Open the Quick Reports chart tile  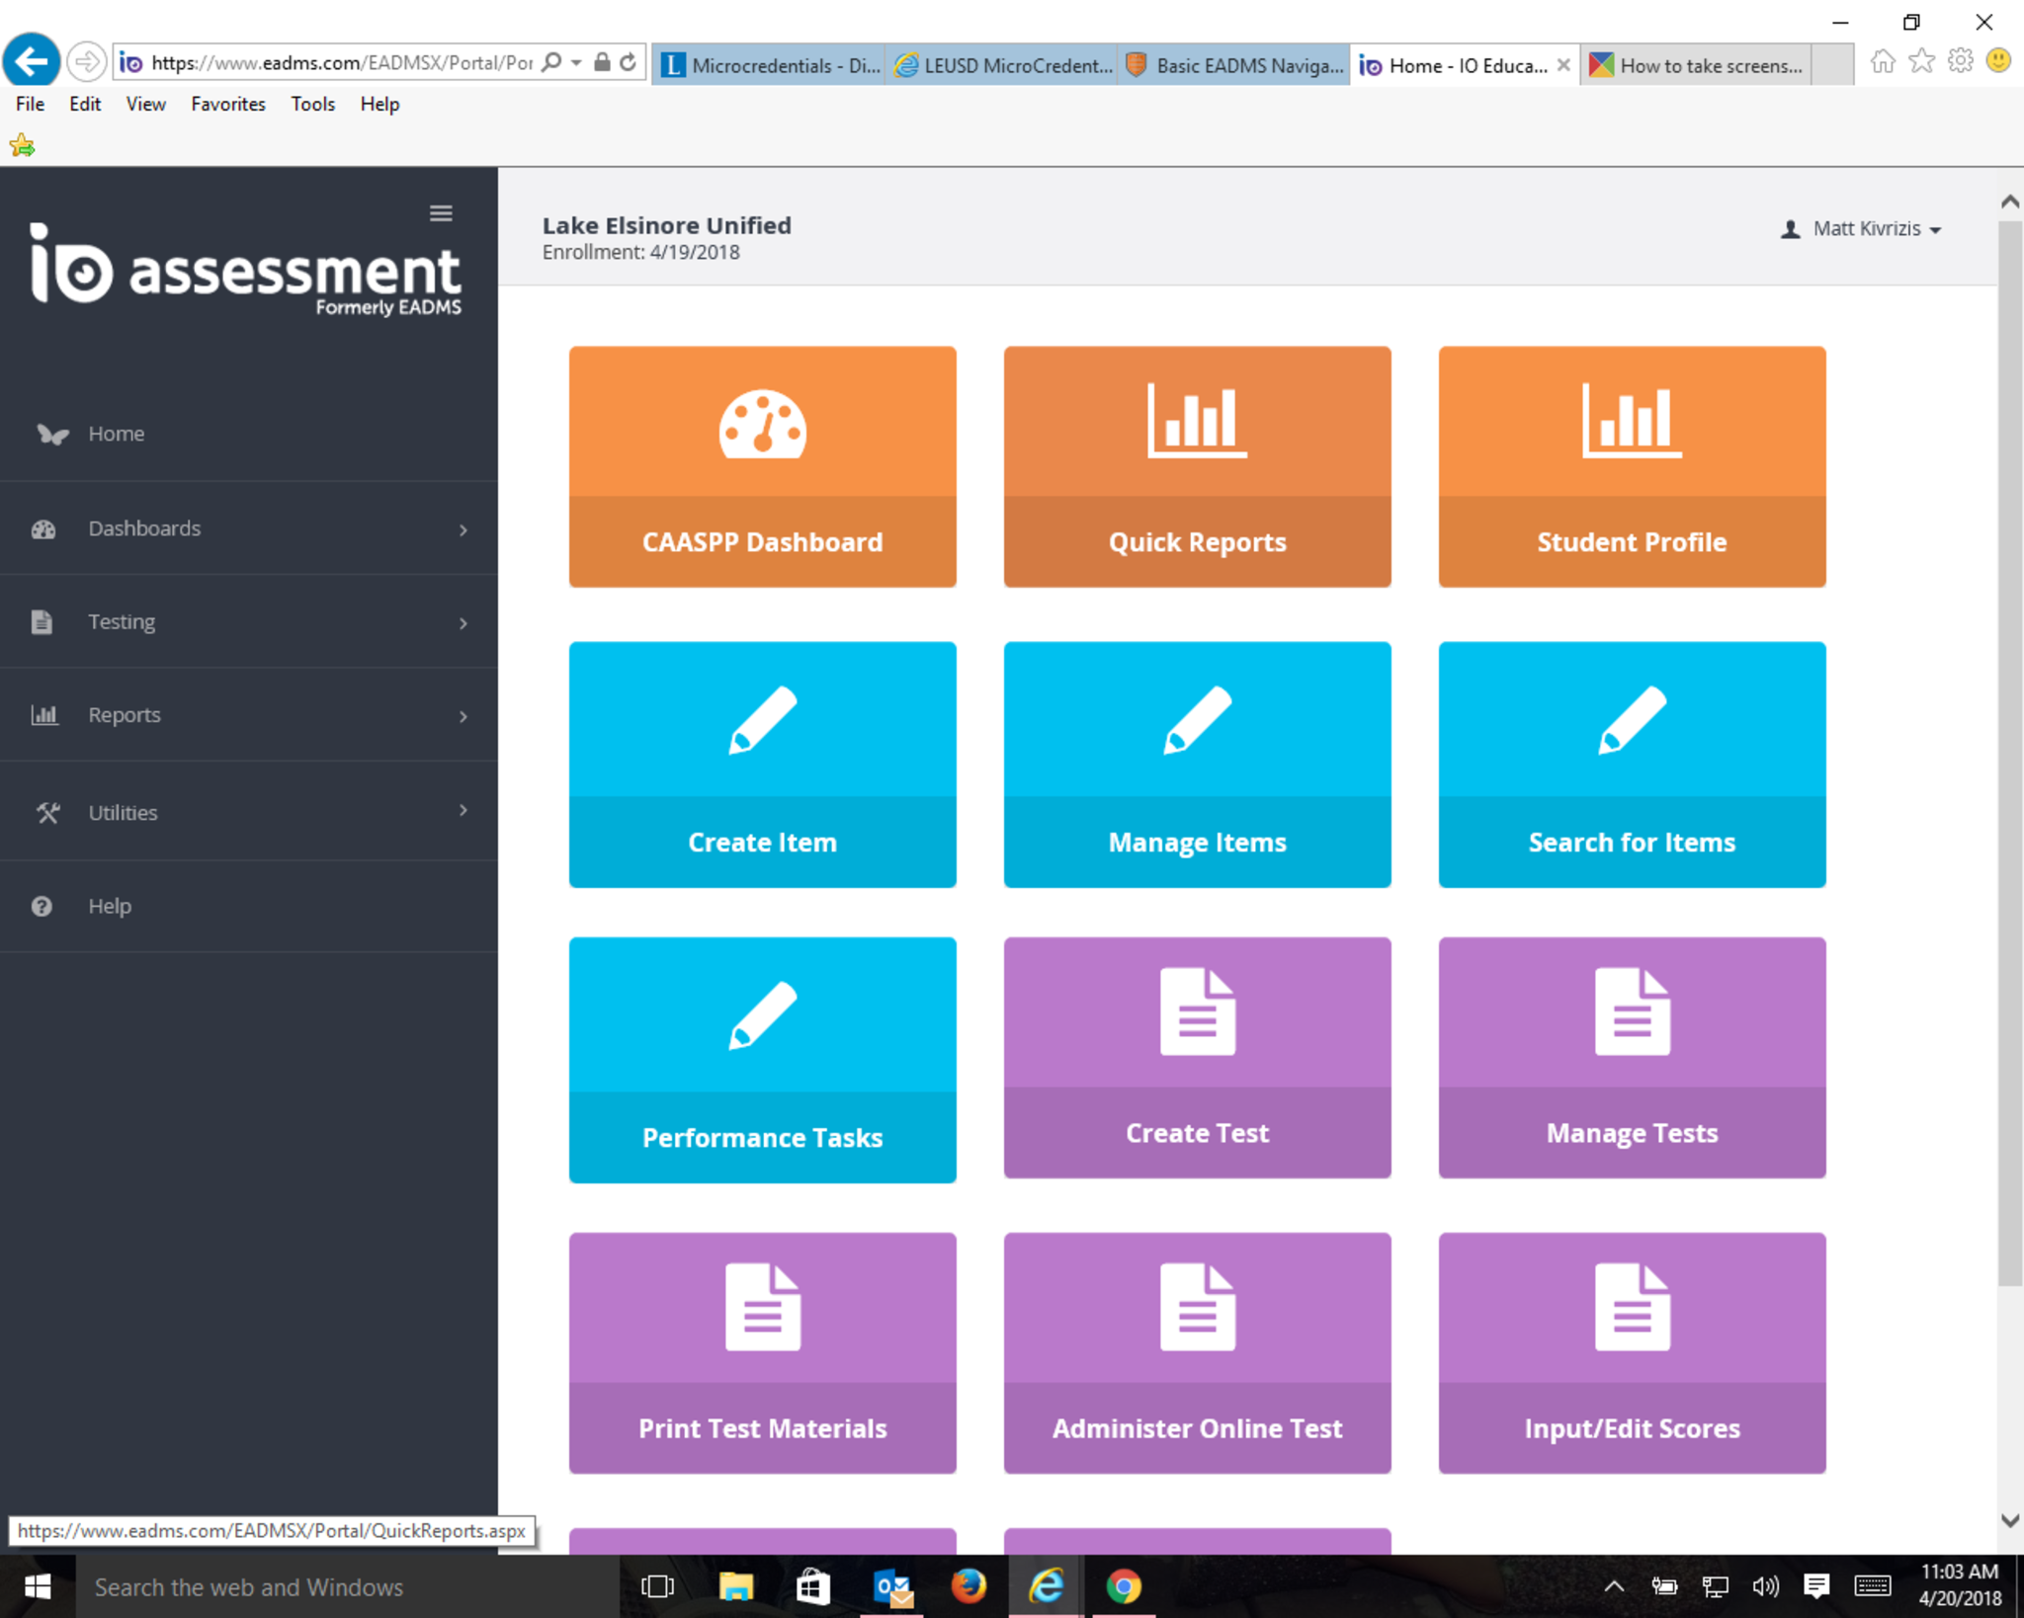click(1197, 466)
